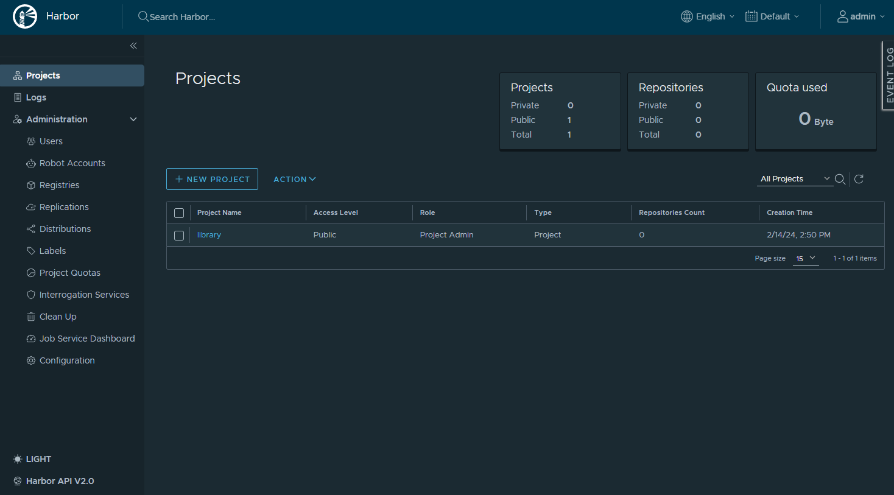
Task: Open the EVENT LOG side panel
Action: click(888, 75)
